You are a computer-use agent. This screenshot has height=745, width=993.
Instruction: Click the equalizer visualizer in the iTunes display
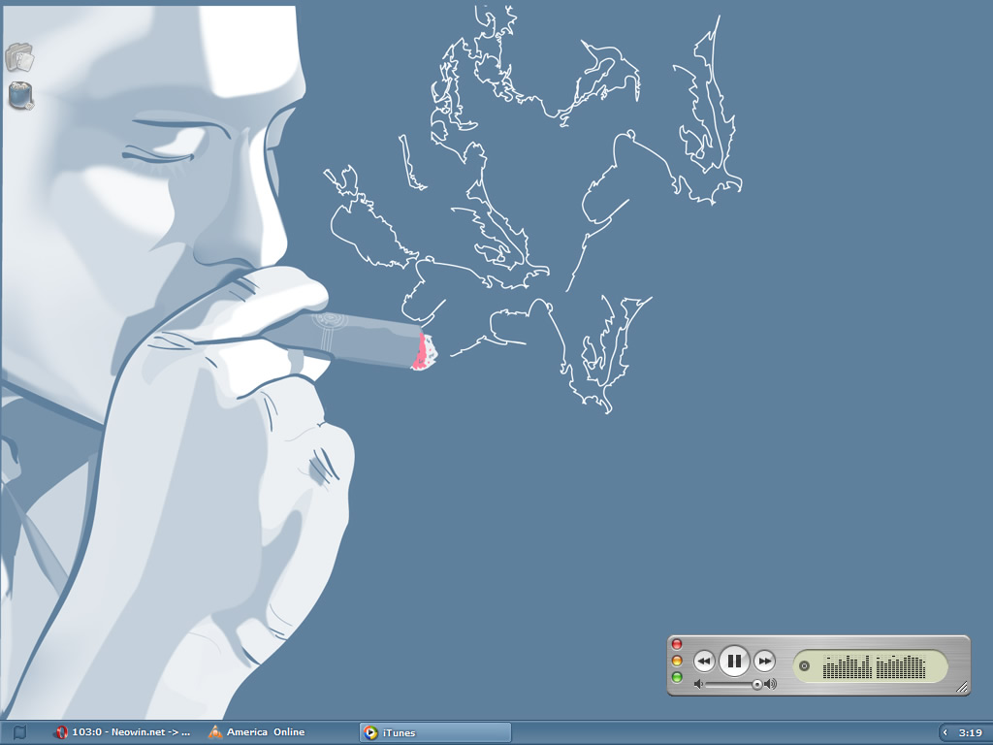pos(874,666)
